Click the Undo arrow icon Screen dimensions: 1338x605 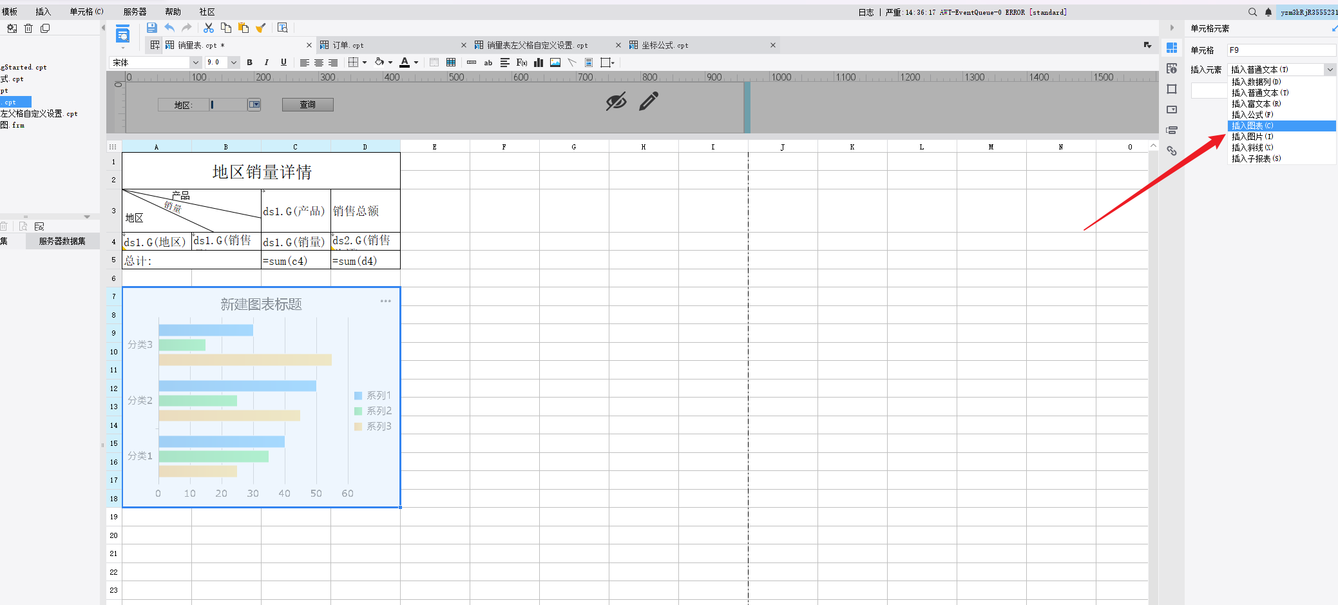(x=169, y=28)
